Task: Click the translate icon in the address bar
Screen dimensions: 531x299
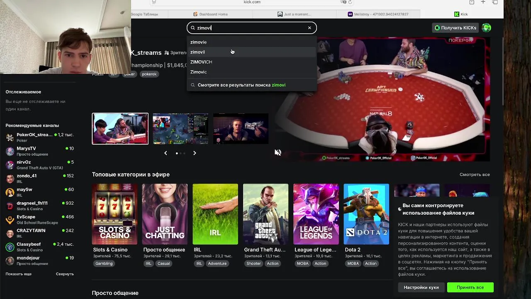Action: click(x=343, y=2)
